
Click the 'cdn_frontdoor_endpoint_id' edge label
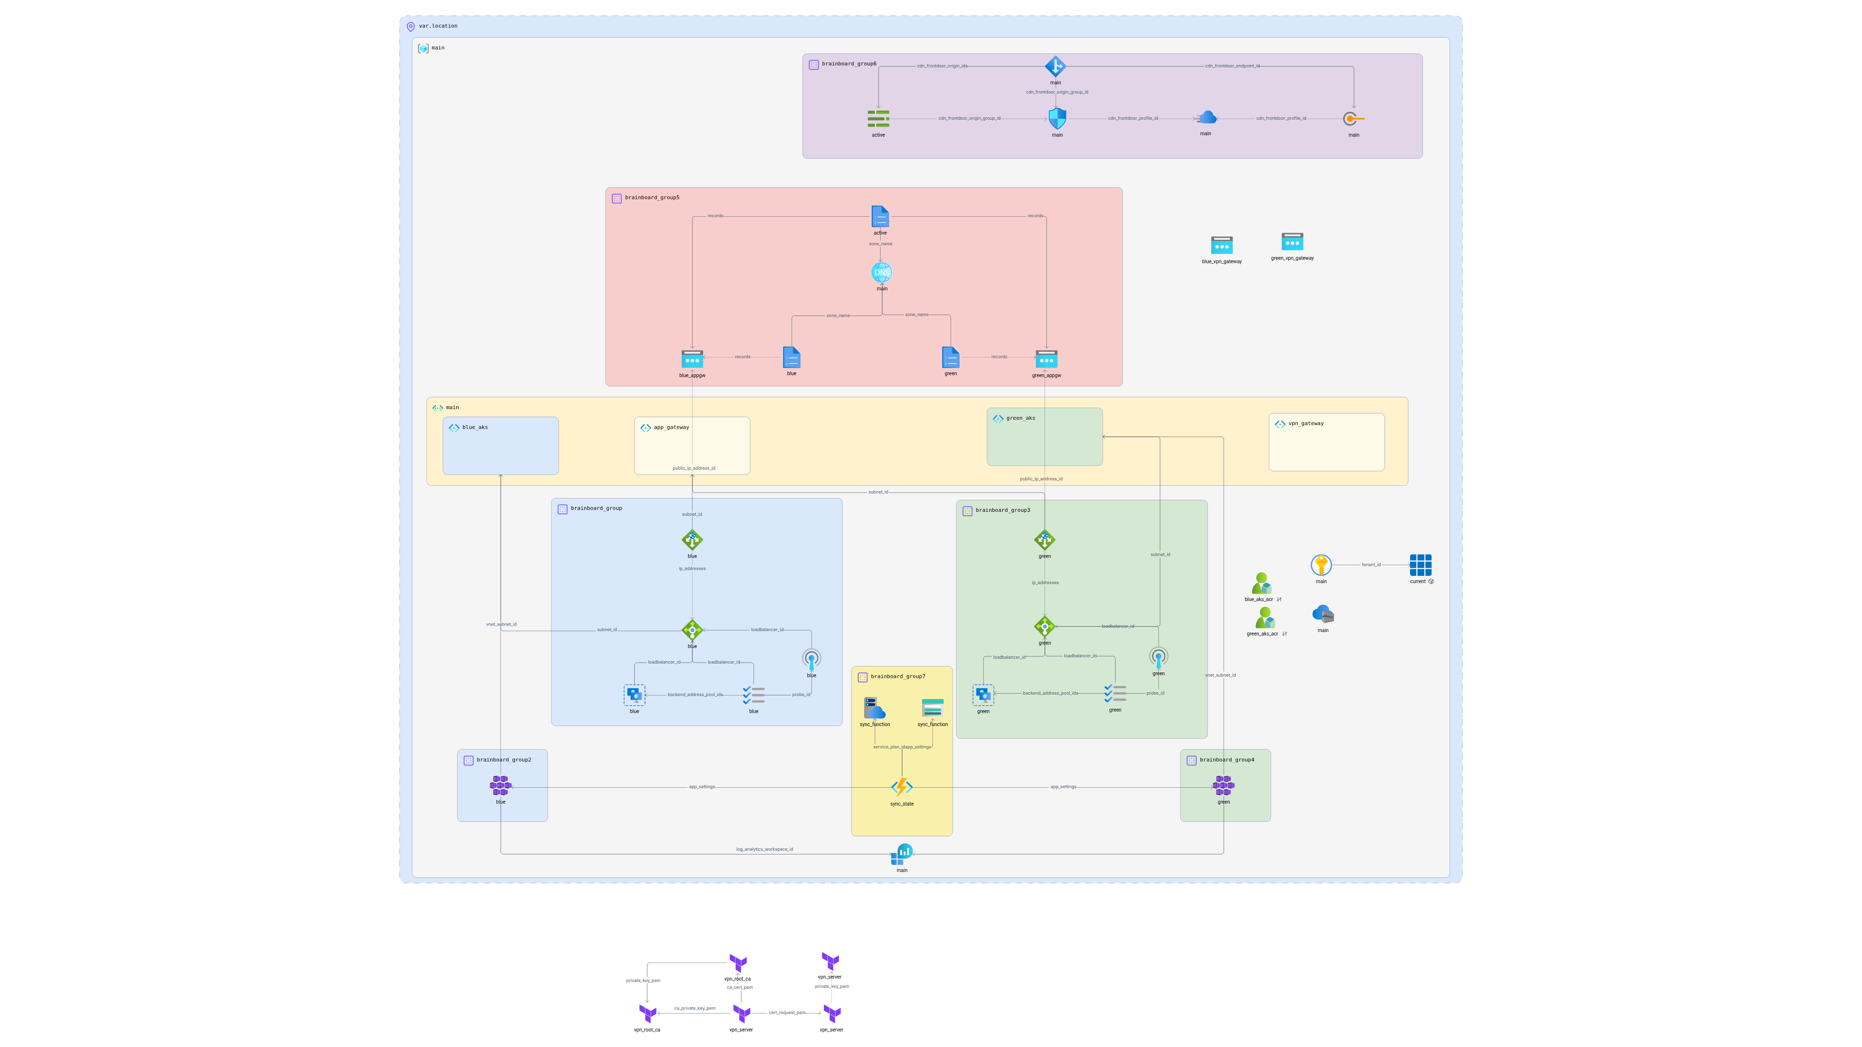coord(1232,66)
